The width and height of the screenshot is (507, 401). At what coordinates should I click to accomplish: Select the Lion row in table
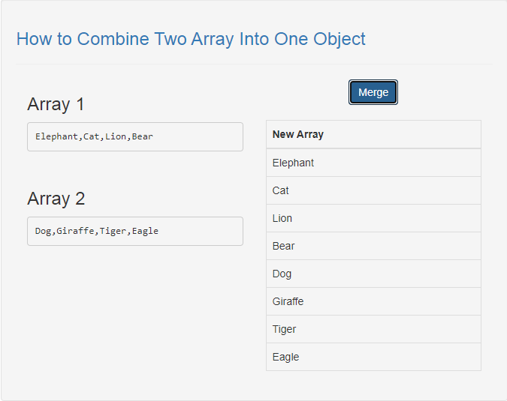(x=373, y=218)
